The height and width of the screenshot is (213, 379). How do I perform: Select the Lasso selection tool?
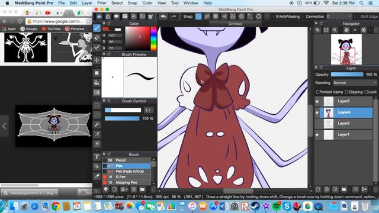[97, 115]
